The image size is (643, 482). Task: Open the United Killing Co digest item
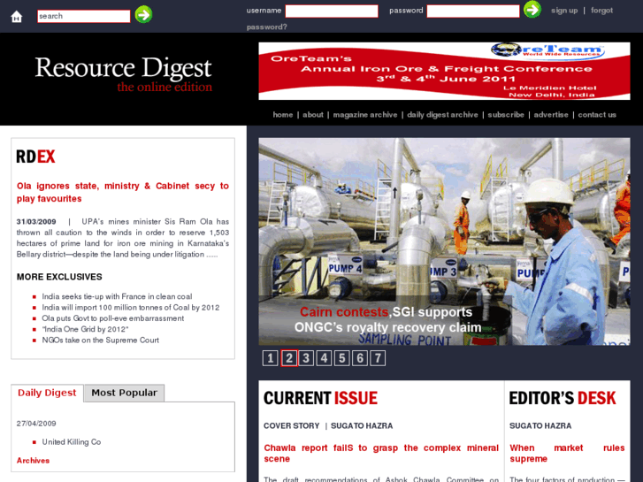coord(72,442)
